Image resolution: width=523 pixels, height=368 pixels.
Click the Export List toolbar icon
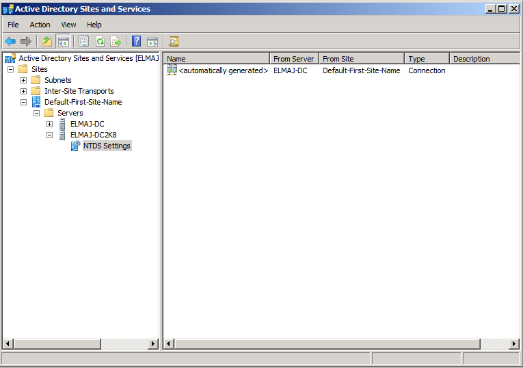(116, 42)
